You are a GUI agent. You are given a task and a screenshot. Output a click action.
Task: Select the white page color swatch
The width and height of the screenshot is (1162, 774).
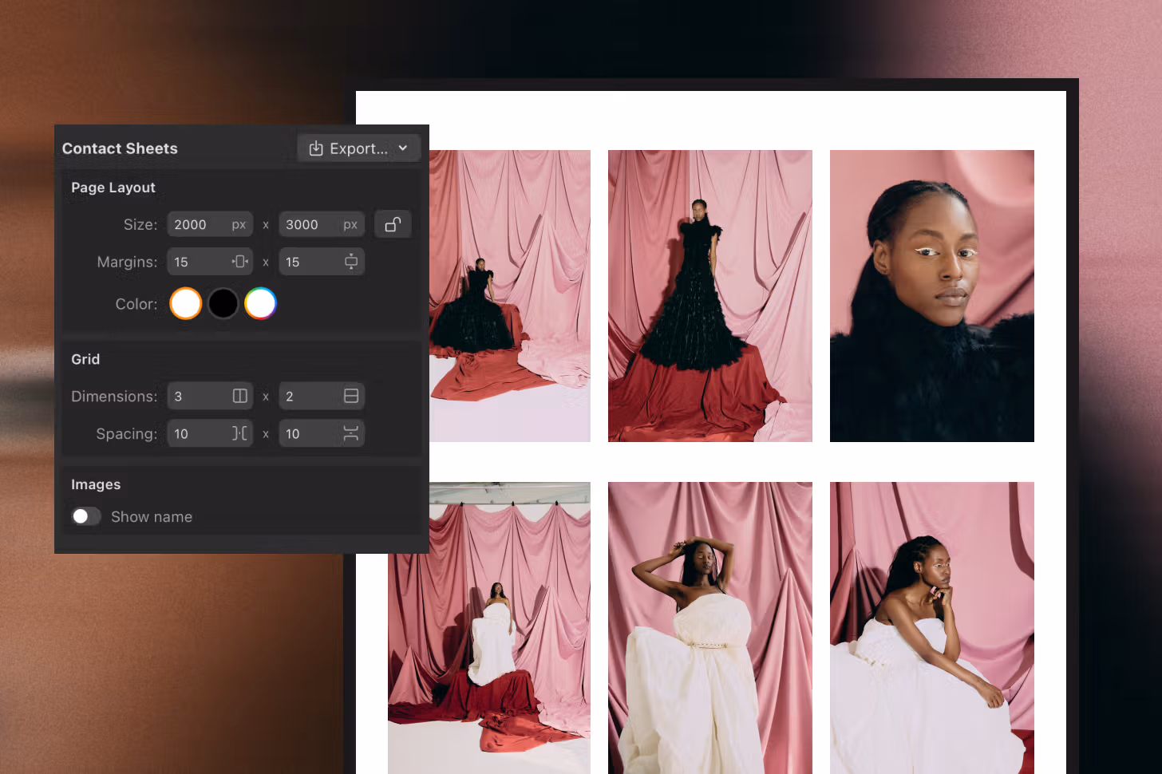[x=185, y=304]
